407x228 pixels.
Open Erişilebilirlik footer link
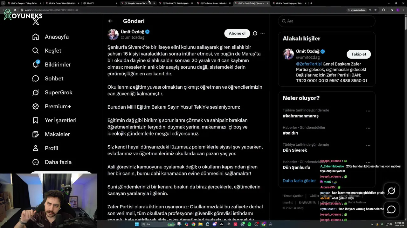(x=307, y=202)
